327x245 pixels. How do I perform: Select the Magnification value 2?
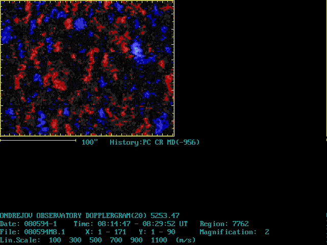pyautogui.click(x=267, y=232)
